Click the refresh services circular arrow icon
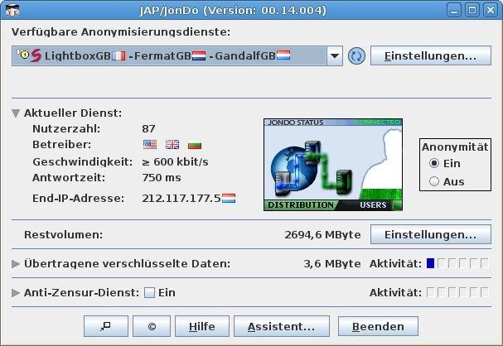 pyautogui.click(x=356, y=56)
